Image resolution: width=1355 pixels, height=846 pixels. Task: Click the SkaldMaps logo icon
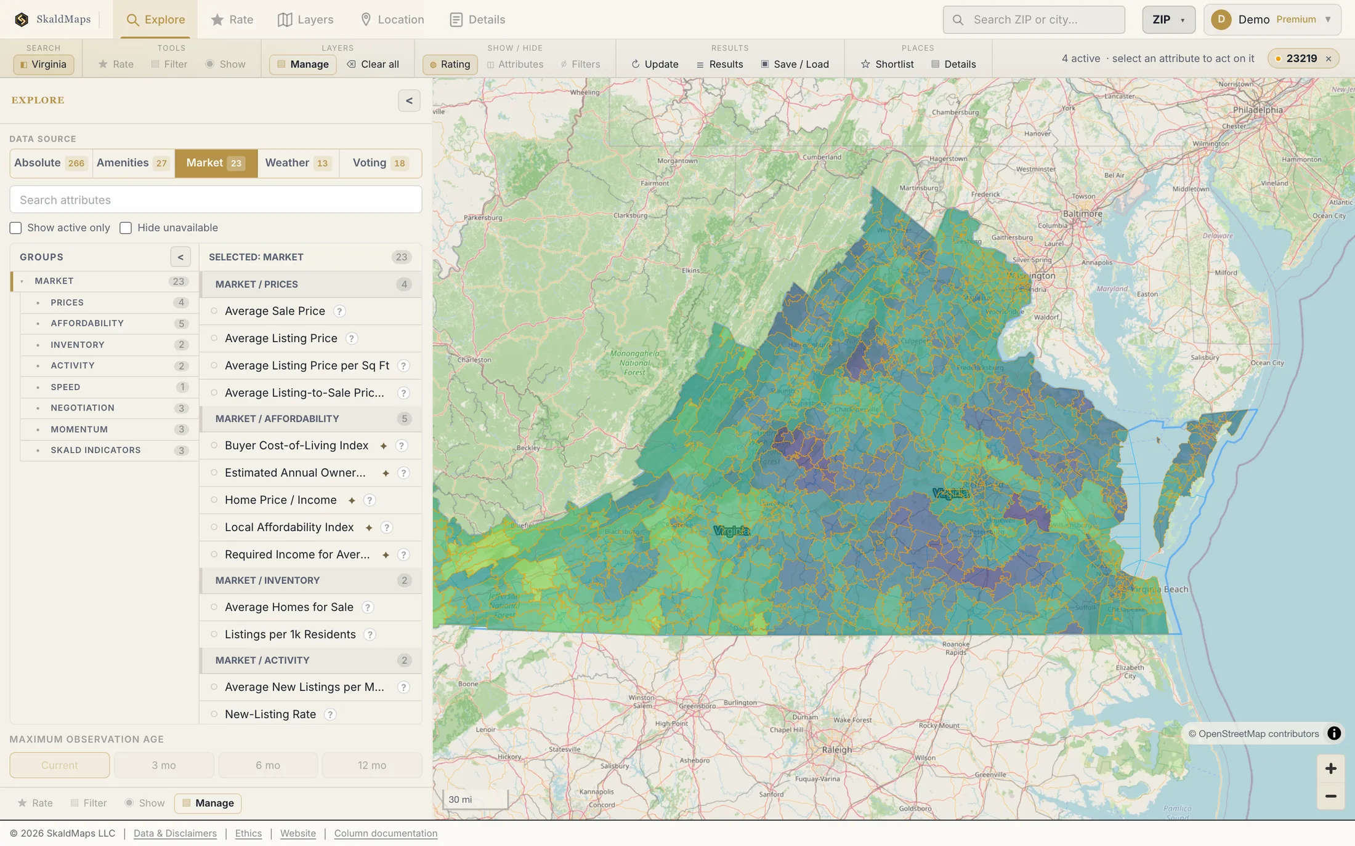click(22, 19)
